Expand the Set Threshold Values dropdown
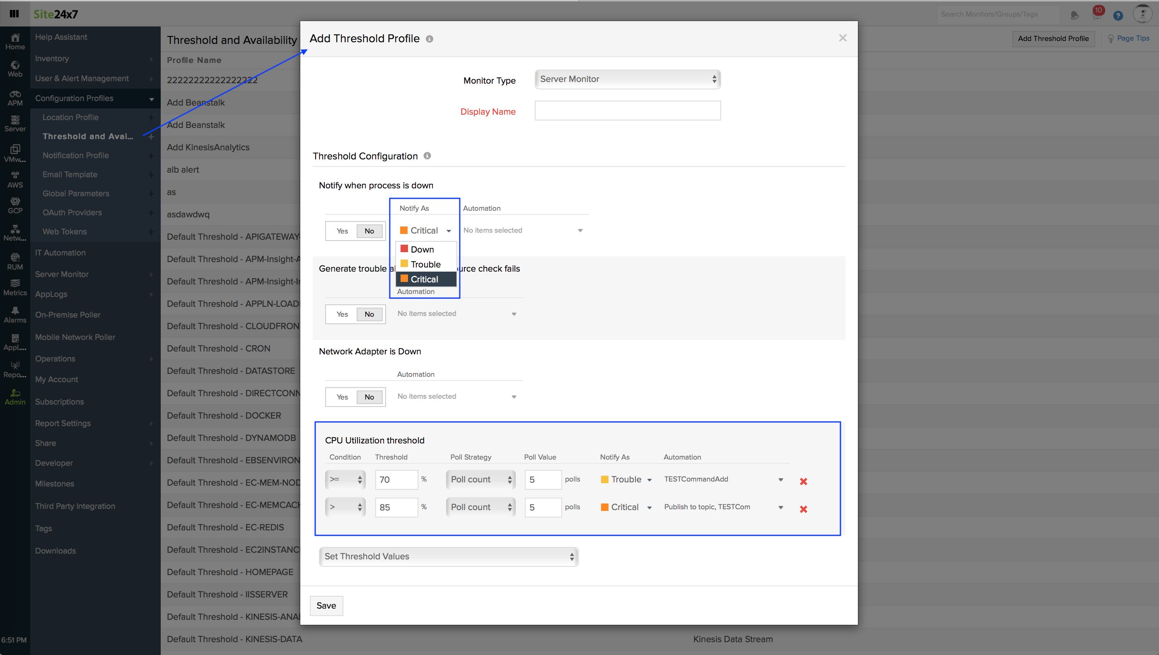Viewport: 1159px width, 655px height. [449, 556]
